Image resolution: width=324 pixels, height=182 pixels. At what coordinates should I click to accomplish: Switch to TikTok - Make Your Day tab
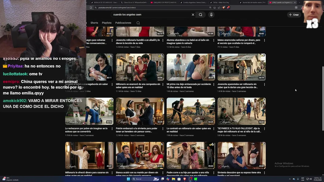(223, 3)
